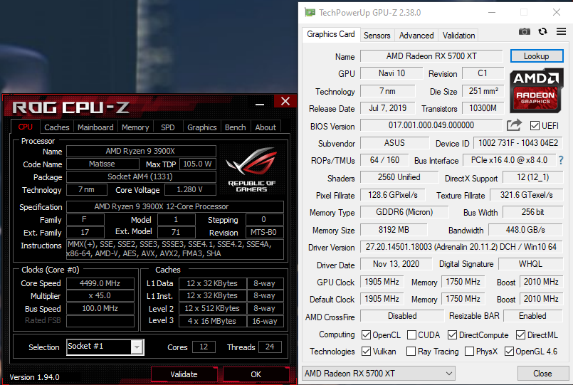This screenshot has width=573, height=385.
Task: Click the Level 3 cache 4 x 16 MBytes
Action: (x=212, y=321)
